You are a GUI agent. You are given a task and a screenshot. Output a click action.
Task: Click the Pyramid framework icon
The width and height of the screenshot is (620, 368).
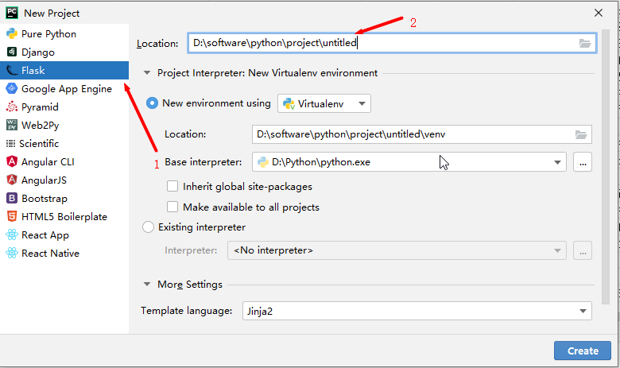pyautogui.click(x=12, y=107)
